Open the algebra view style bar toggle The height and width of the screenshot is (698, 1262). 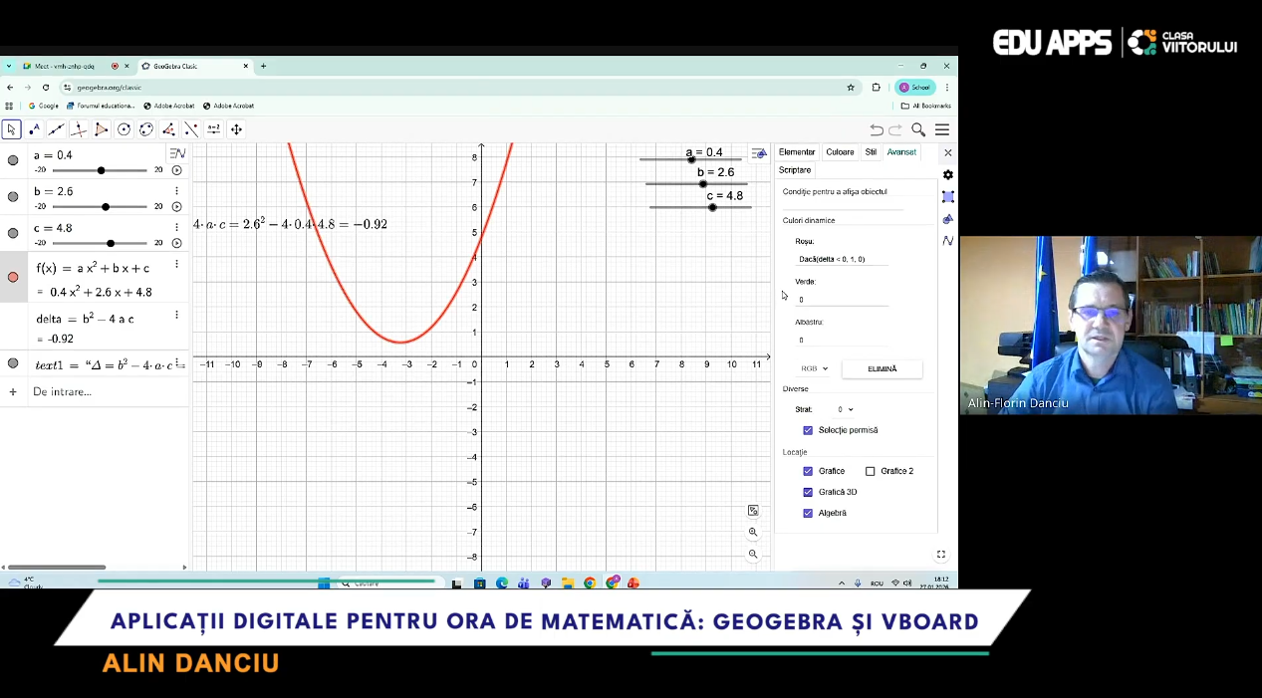click(x=177, y=153)
